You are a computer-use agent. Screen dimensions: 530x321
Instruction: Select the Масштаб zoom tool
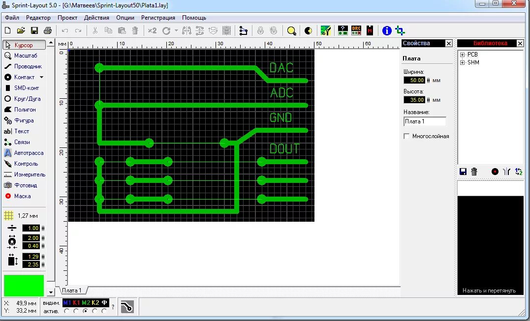click(24, 56)
